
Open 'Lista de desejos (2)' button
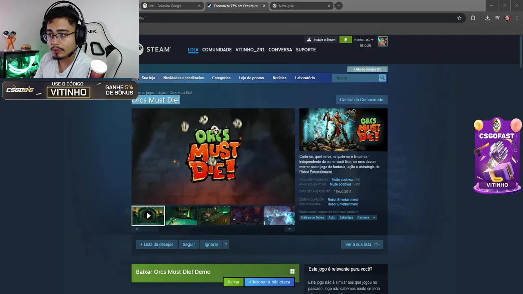(x=367, y=69)
